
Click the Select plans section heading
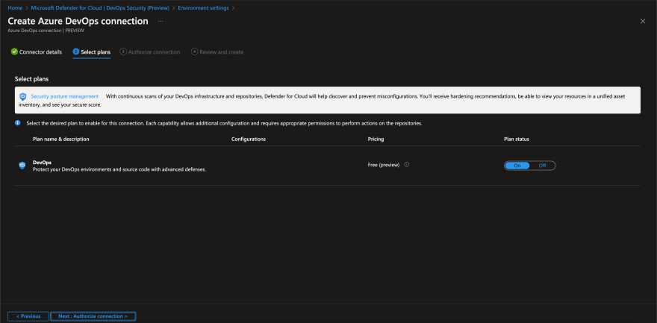click(32, 78)
